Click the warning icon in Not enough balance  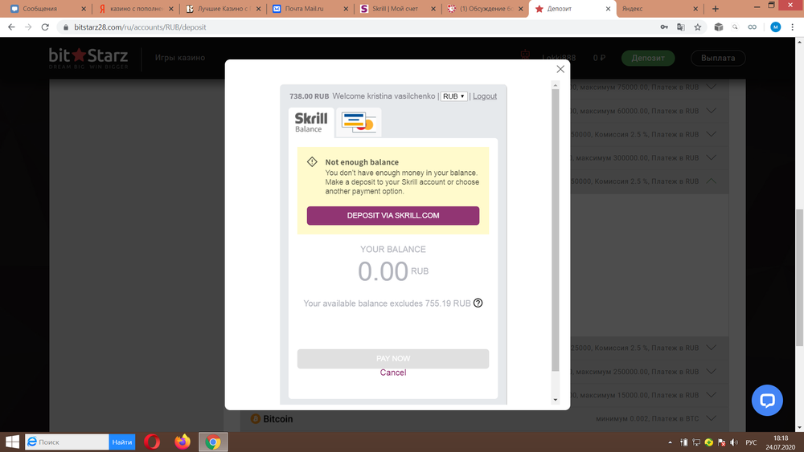[x=312, y=161]
